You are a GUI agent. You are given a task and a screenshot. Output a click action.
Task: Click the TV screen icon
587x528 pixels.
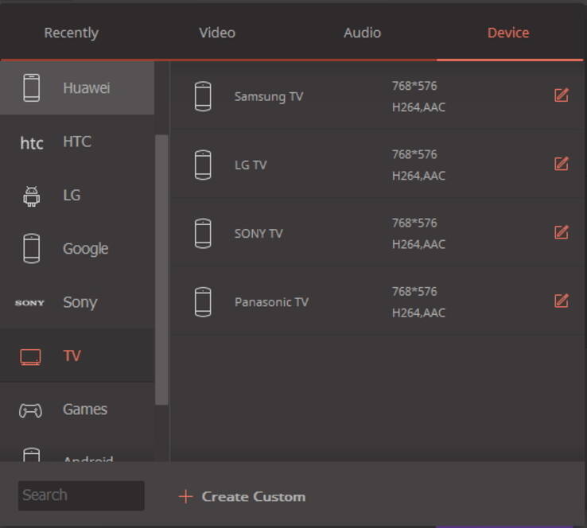point(30,357)
